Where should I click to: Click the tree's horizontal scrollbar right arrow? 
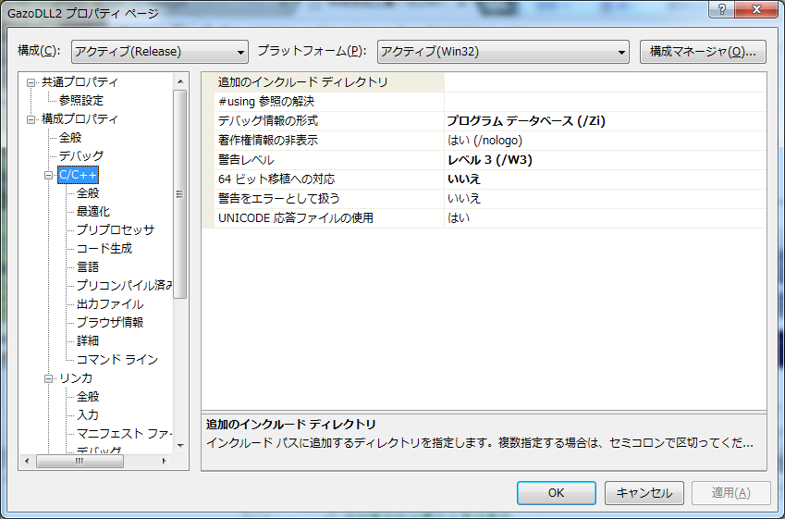coord(164,461)
